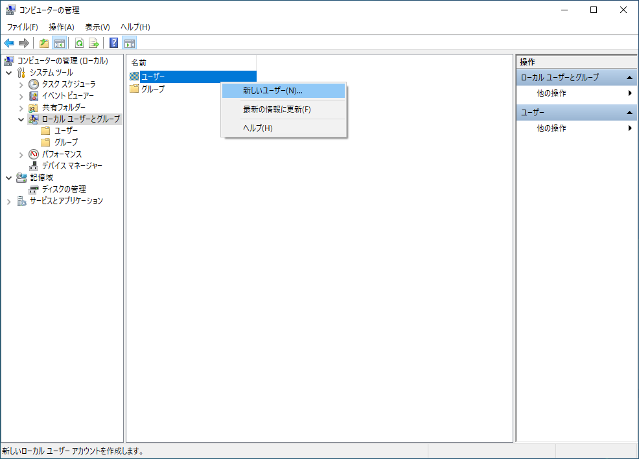This screenshot has height=459, width=639.
Task: Select the コンピューターの管理 (ローカル) root node icon
Action: click(9, 61)
